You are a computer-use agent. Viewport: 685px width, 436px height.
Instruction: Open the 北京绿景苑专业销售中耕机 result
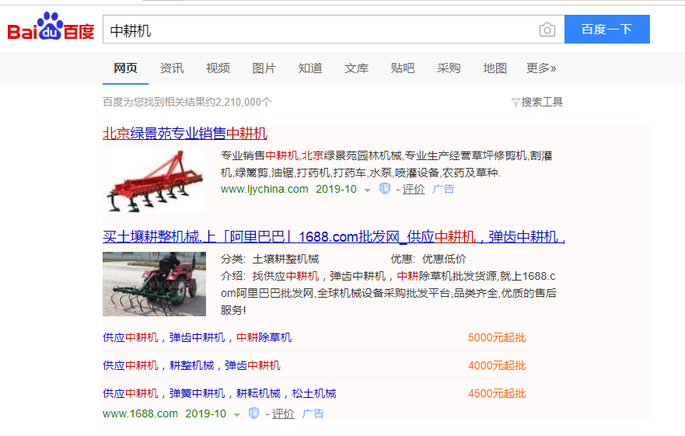coord(185,133)
